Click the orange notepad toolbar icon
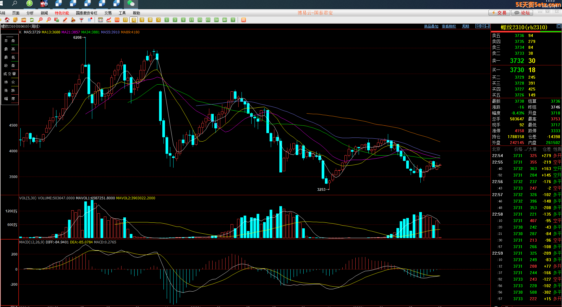562x307 pixels. pos(15,20)
